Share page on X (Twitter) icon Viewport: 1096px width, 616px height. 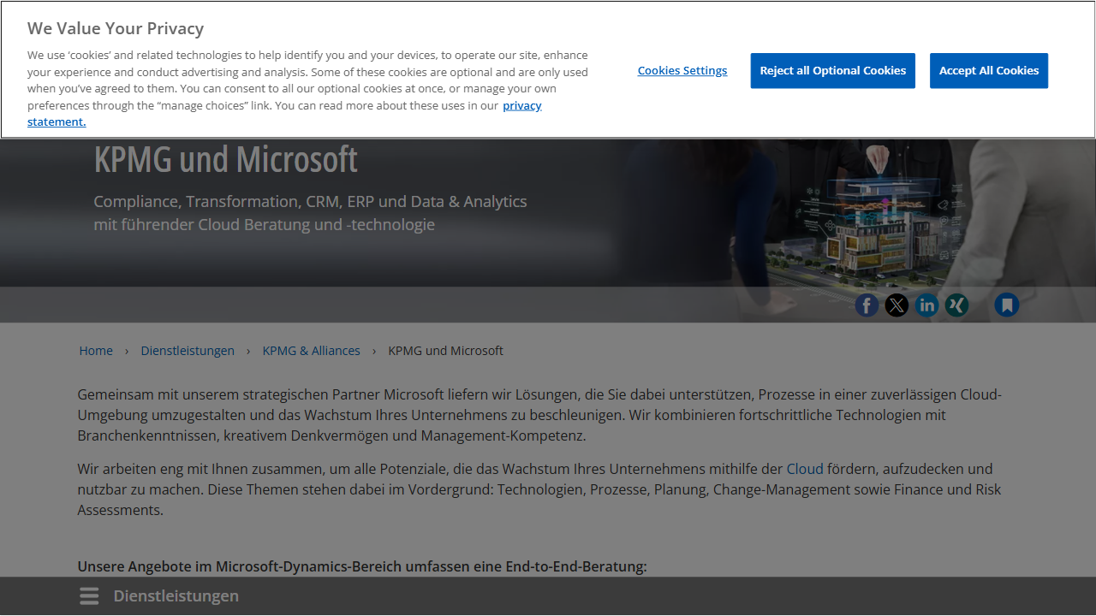[x=896, y=305]
